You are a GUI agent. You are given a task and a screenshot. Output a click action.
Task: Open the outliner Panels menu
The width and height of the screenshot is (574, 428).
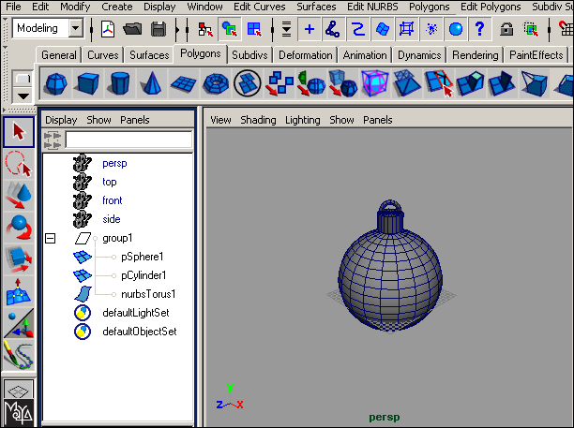click(x=135, y=120)
